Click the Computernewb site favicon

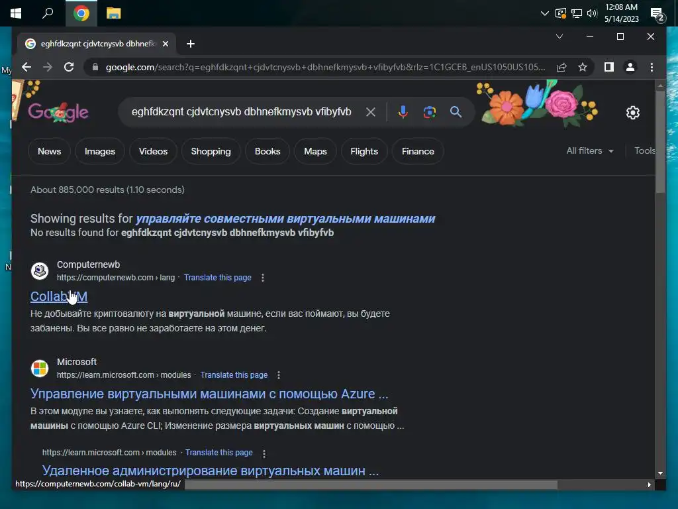coord(39,271)
